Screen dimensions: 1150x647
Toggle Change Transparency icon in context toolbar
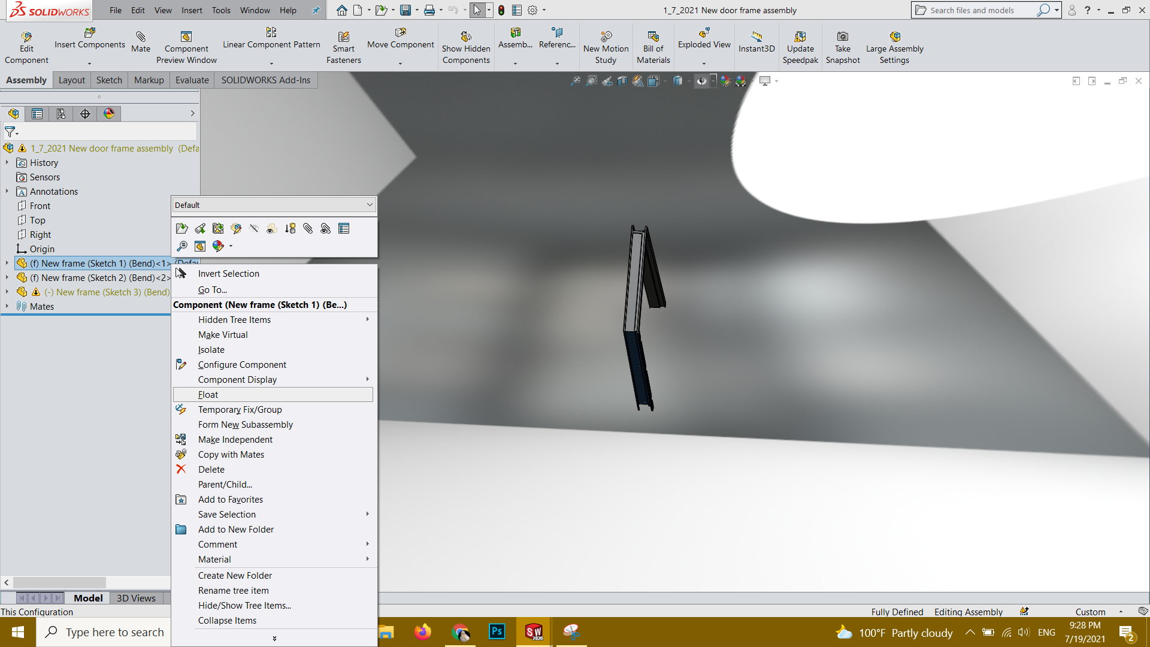[271, 228]
